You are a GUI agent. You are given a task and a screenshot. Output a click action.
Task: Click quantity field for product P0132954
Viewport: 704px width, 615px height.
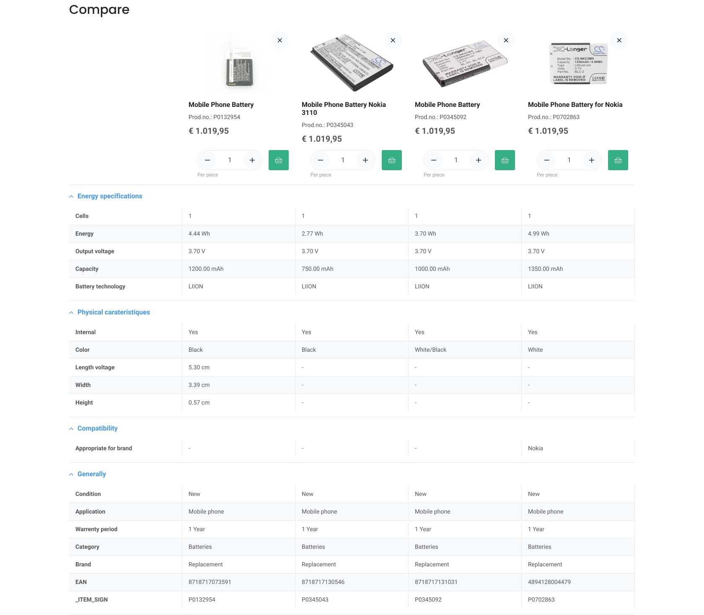(230, 160)
